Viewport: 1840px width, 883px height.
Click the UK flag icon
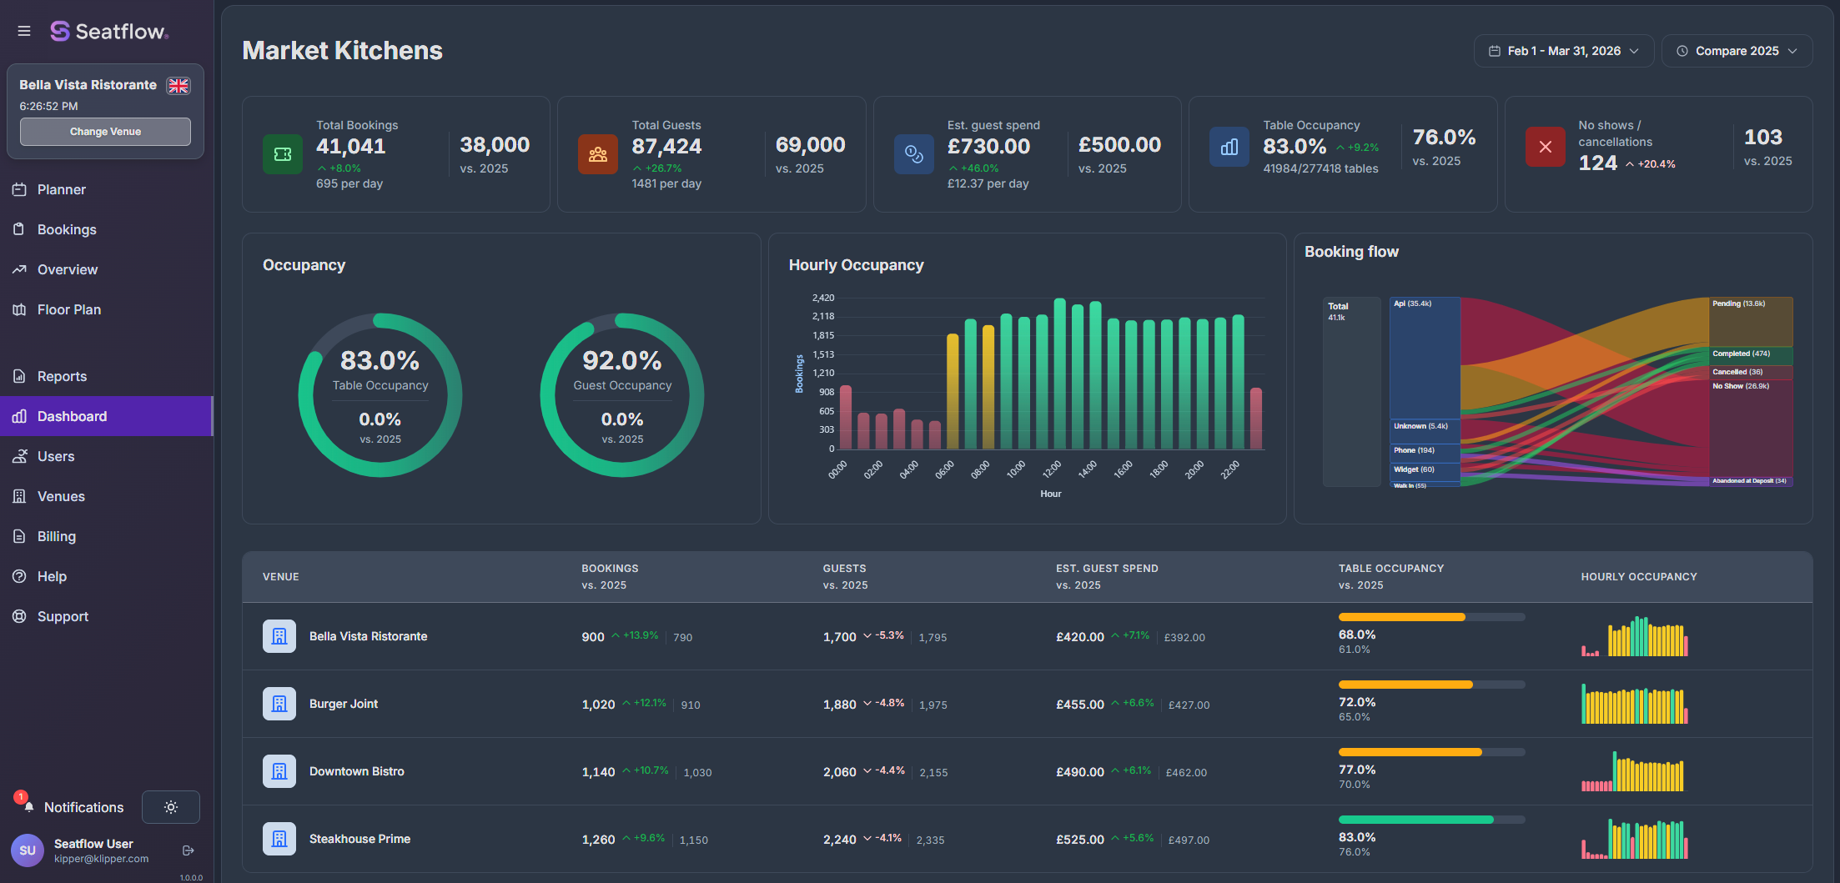[178, 85]
